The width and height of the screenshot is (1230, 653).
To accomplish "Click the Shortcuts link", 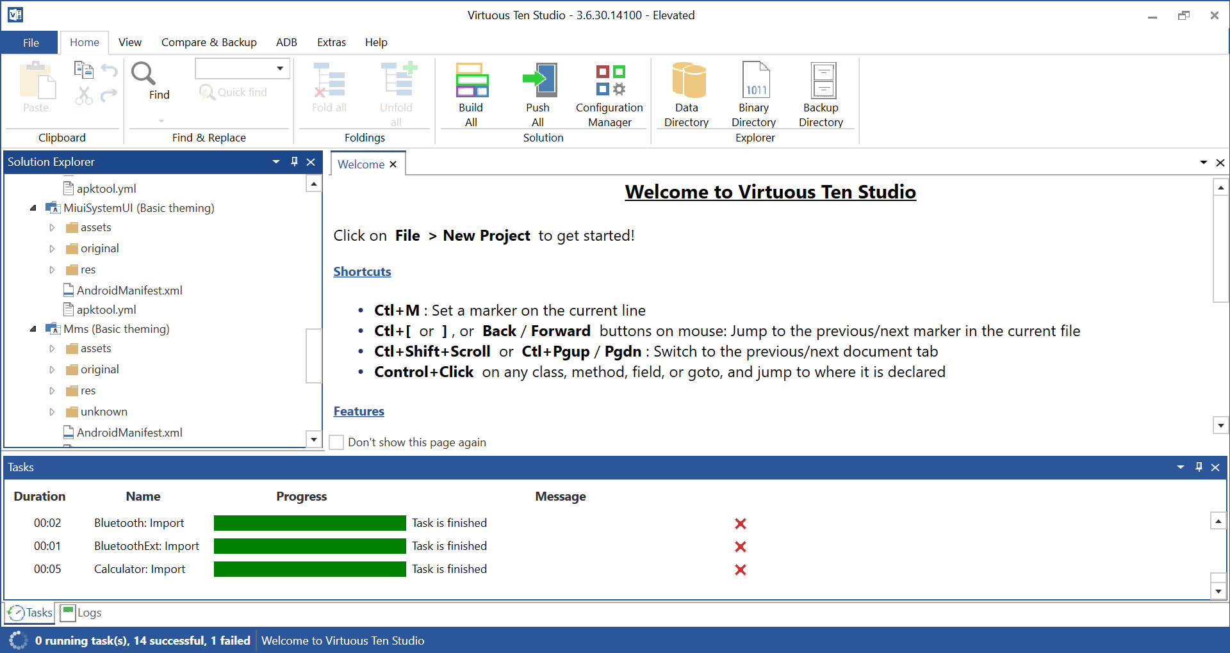I will pos(362,271).
